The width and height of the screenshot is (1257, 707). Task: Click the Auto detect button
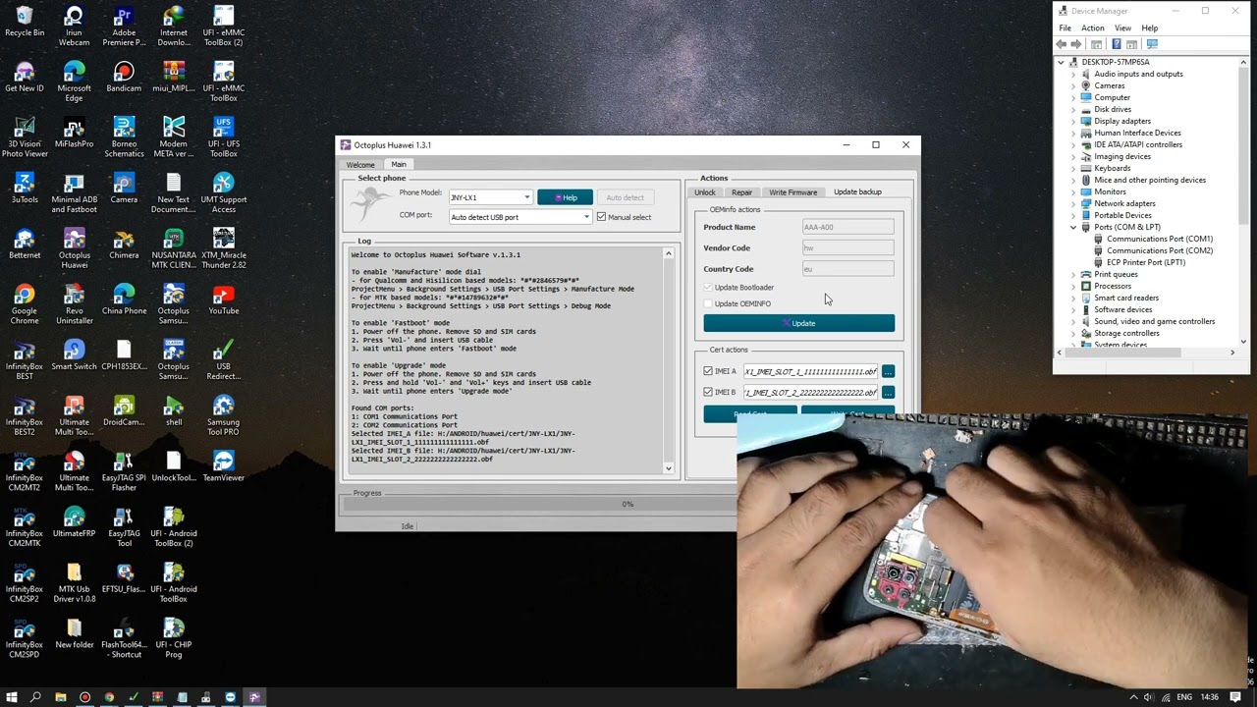[x=625, y=197]
